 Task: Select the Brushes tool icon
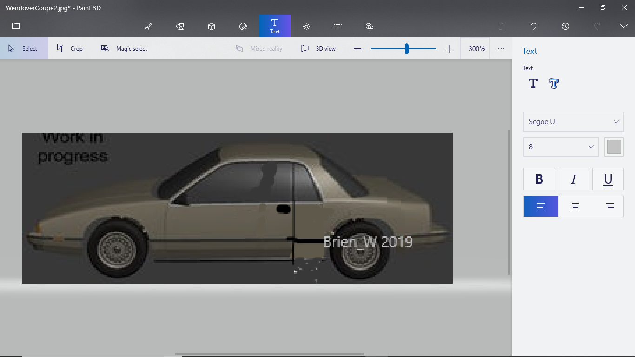(x=148, y=26)
